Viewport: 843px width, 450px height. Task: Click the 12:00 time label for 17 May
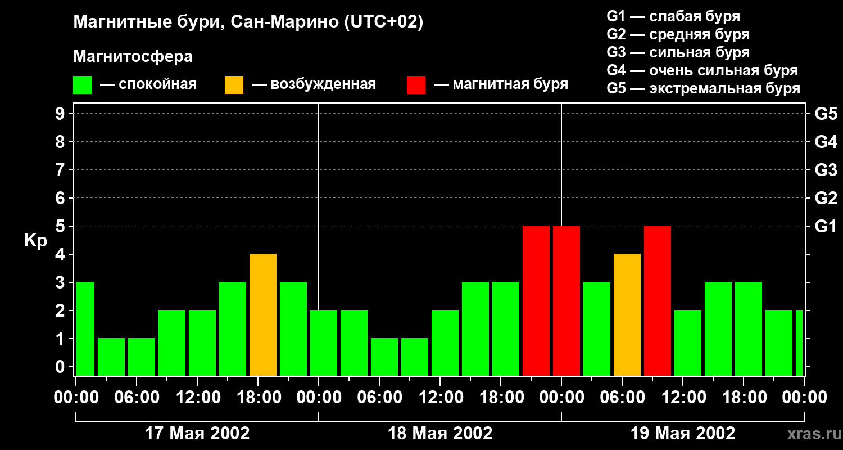(197, 398)
